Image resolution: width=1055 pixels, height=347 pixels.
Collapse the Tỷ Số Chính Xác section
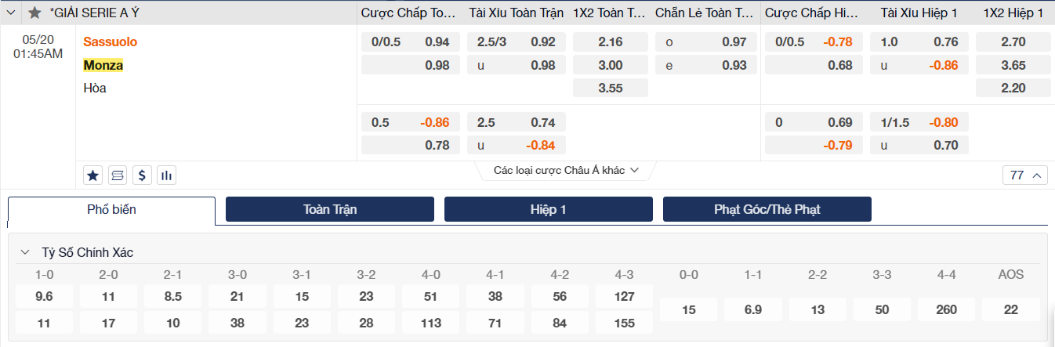pos(25,252)
